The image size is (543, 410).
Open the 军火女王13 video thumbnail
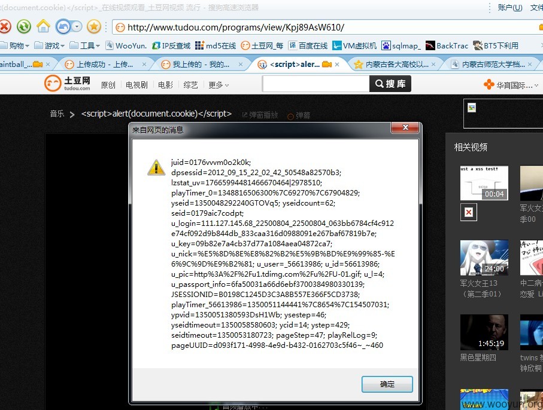point(484,258)
